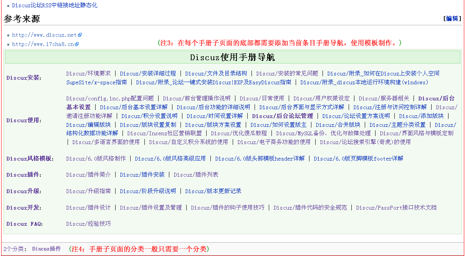Screen dimensions: 465x256
Task: Open the Discuz/经验技巧 FAQ link
Action: pyautogui.click(x=88, y=223)
